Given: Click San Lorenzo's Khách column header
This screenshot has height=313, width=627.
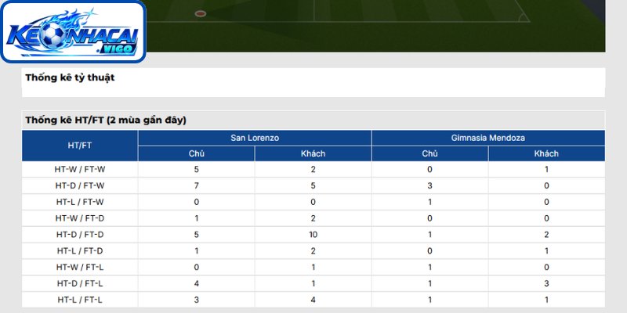Looking at the screenshot, I should pyautogui.click(x=313, y=153).
